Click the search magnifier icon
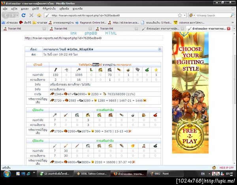The width and height of the screenshot is (237, 185). pos(232,15)
